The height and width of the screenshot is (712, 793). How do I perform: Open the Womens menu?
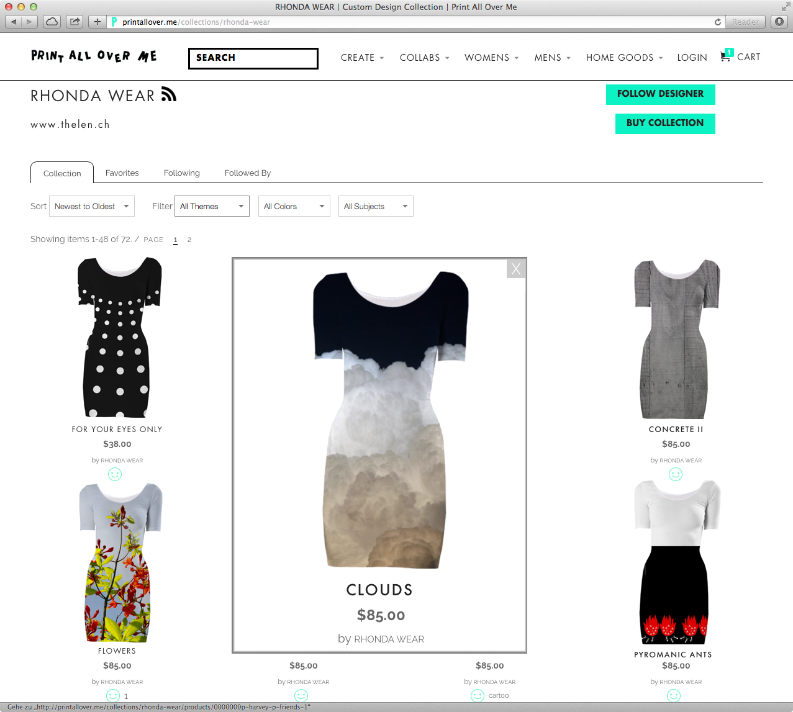pos(491,58)
